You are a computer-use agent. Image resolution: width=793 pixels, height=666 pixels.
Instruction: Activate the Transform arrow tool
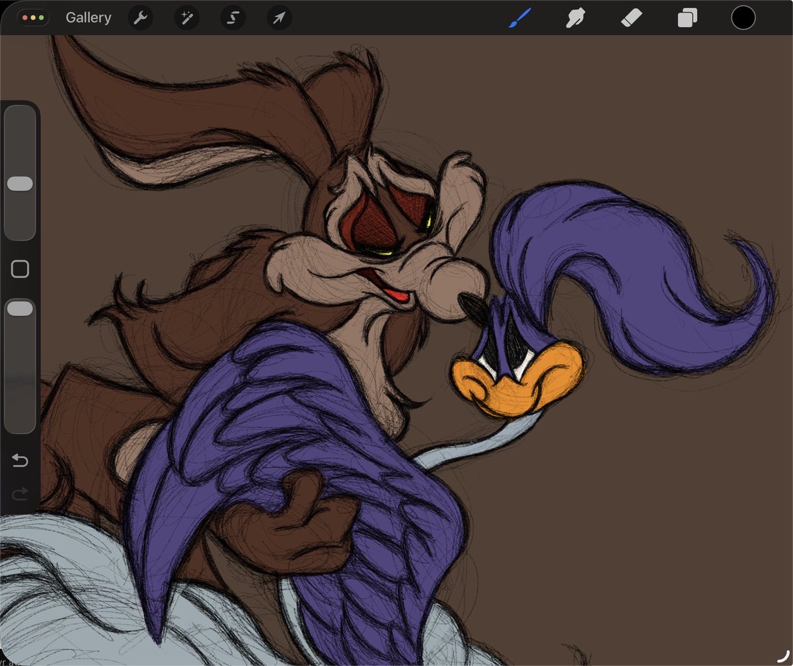coord(279,18)
